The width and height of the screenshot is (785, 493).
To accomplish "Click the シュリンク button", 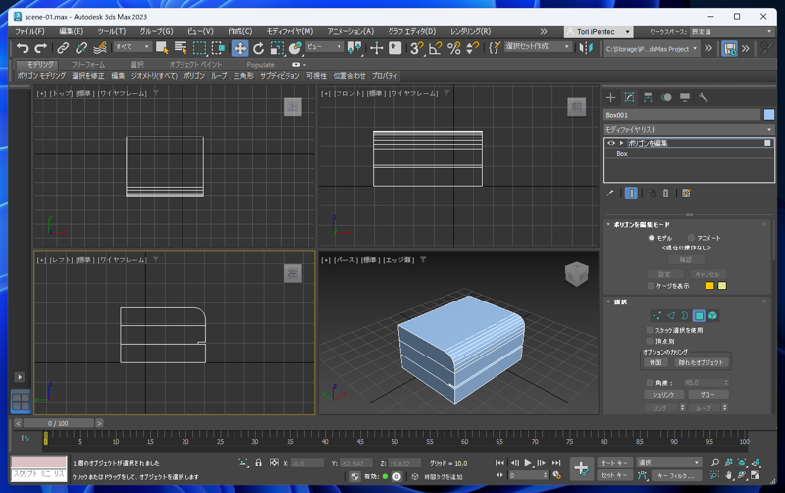I will point(663,394).
